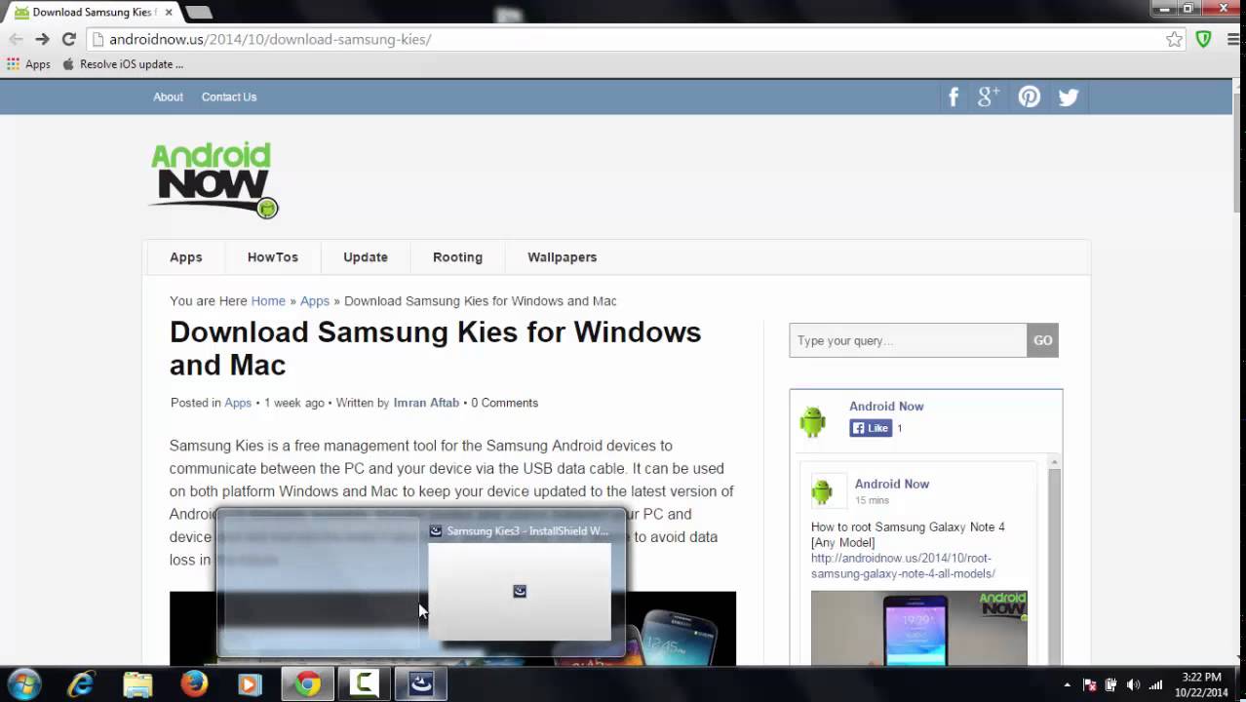Open the Update menu item
The image size is (1246, 702).
tap(366, 257)
